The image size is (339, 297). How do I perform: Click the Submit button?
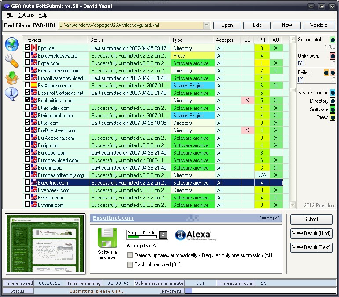(x=311, y=219)
